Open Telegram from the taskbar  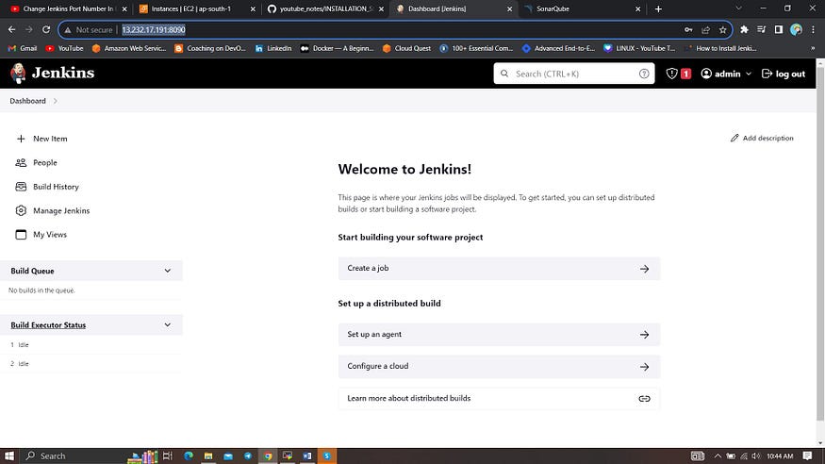(248, 456)
